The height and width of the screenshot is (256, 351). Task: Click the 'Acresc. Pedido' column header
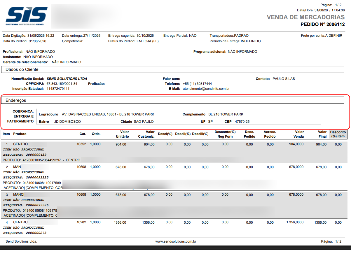[x=270, y=134]
